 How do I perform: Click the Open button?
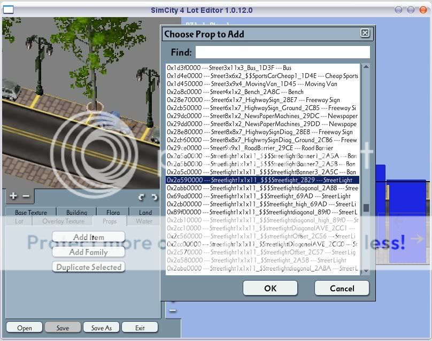[x=25, y=328]
